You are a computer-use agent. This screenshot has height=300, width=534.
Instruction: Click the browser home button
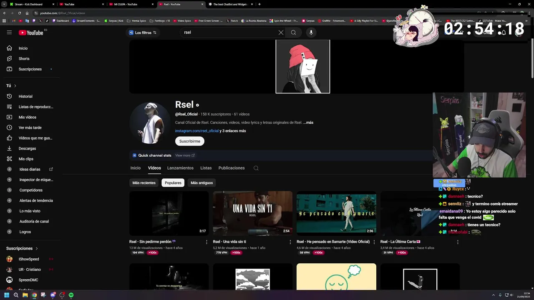coord(27,13)
